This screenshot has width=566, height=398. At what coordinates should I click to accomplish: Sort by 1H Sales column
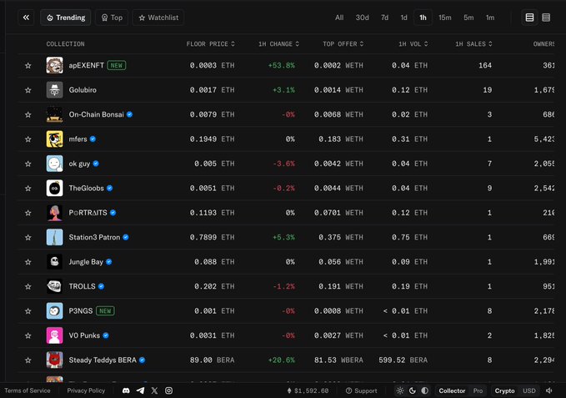coord(473,43)
